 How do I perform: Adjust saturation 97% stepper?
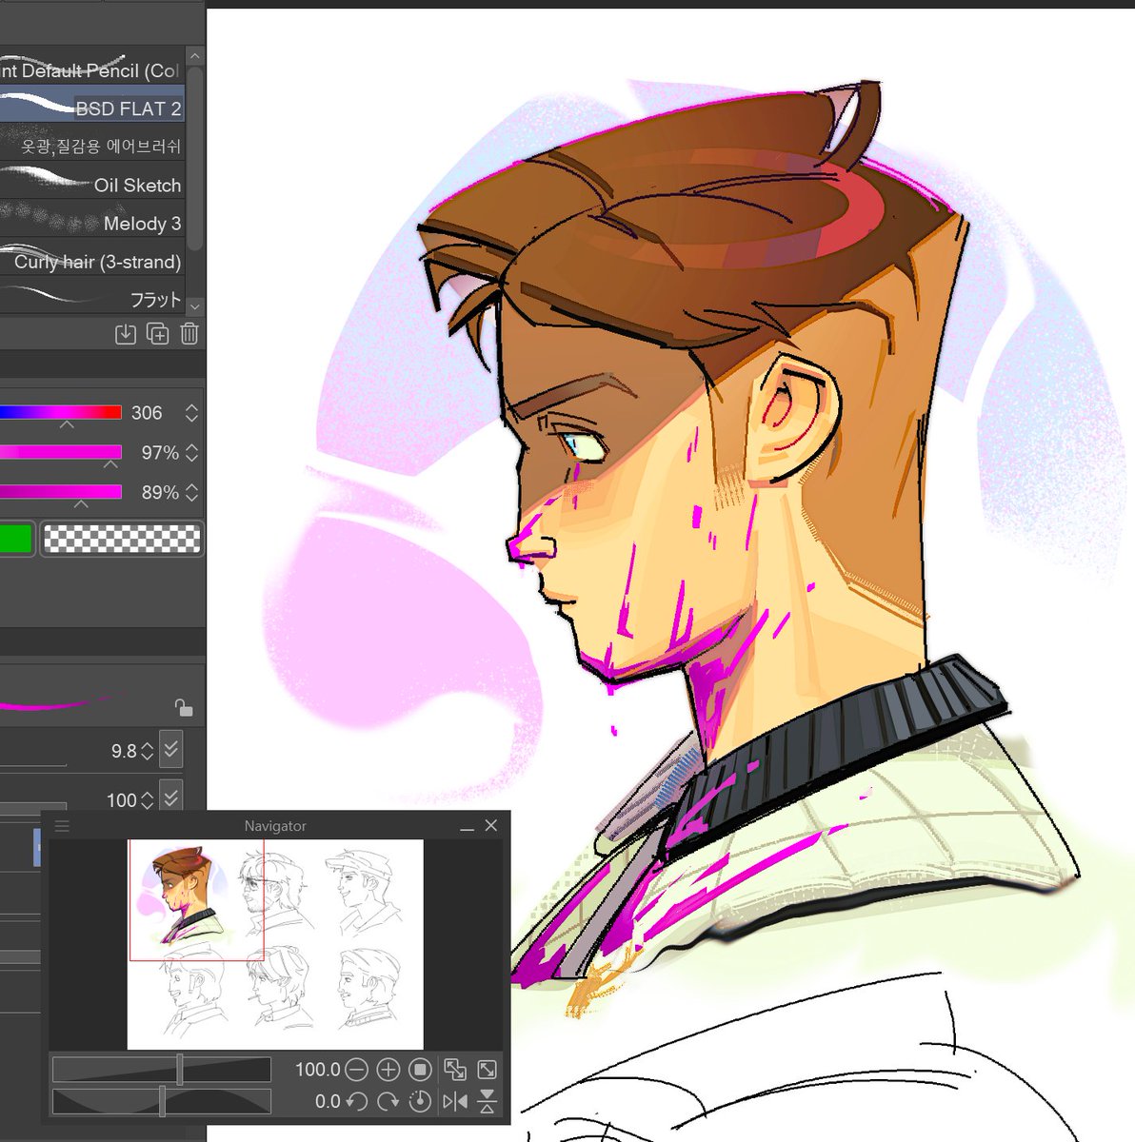point(191,452)
